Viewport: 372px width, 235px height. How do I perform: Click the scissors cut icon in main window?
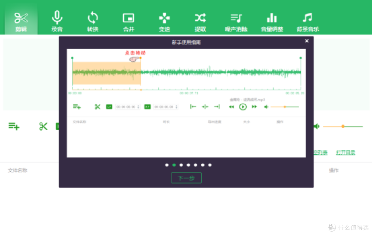[43, 126]
